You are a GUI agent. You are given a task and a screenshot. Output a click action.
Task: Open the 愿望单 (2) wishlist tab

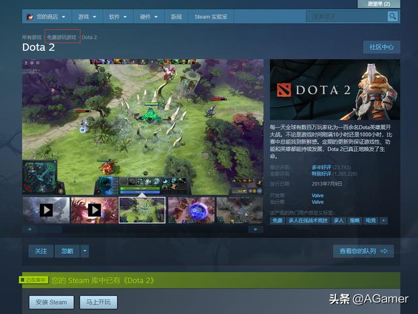tap(379, 4)
